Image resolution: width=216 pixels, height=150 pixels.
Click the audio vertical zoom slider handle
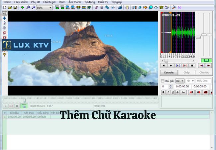pos(204,35)
